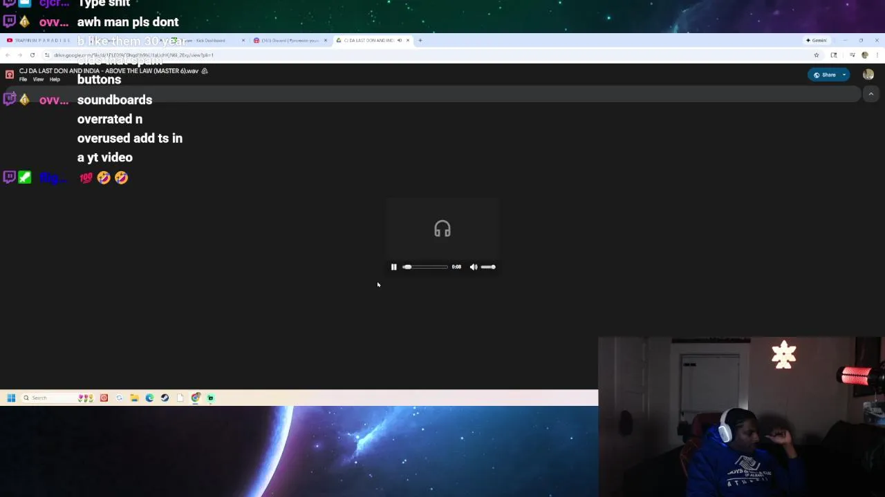This screenshot has height=497, width=885.
Task: Open the blank document app on taskbar
Action: [x=180, y=398]
